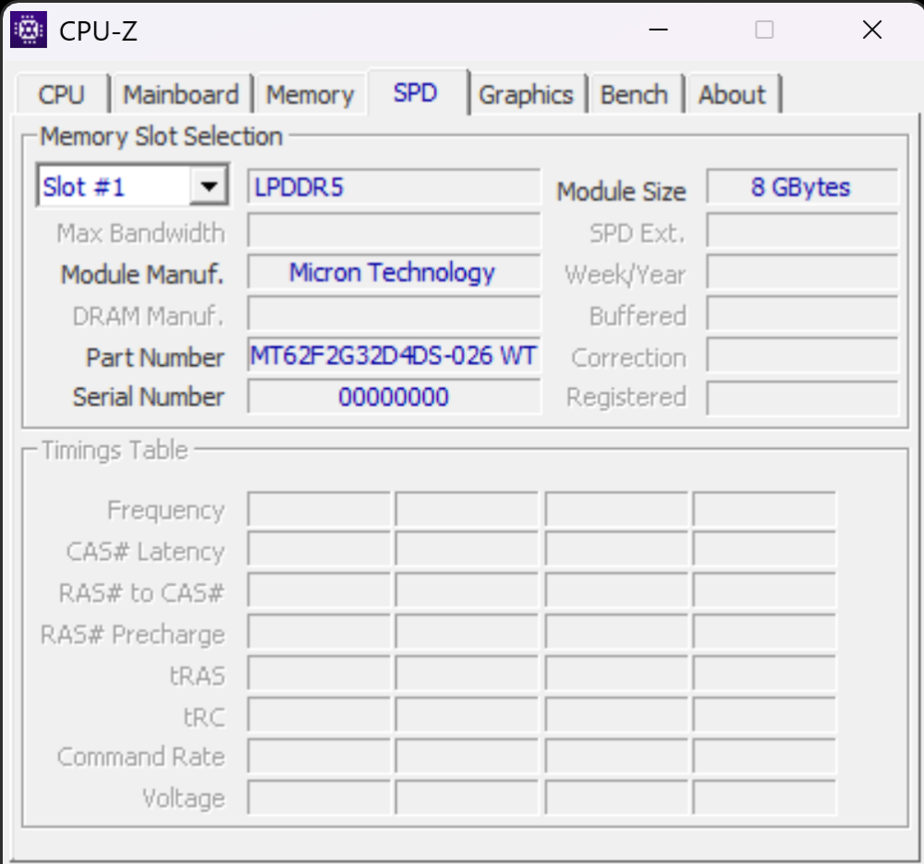Click the Module Size label
The height and width of the screenshot is (864, 924).
621,191
